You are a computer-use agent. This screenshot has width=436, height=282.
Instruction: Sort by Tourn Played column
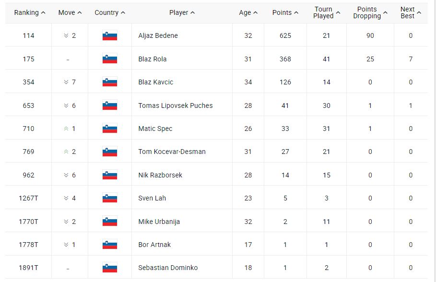[327, 13]
